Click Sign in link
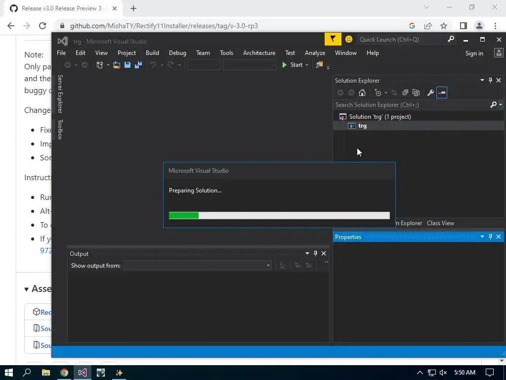 coord(474,53)
